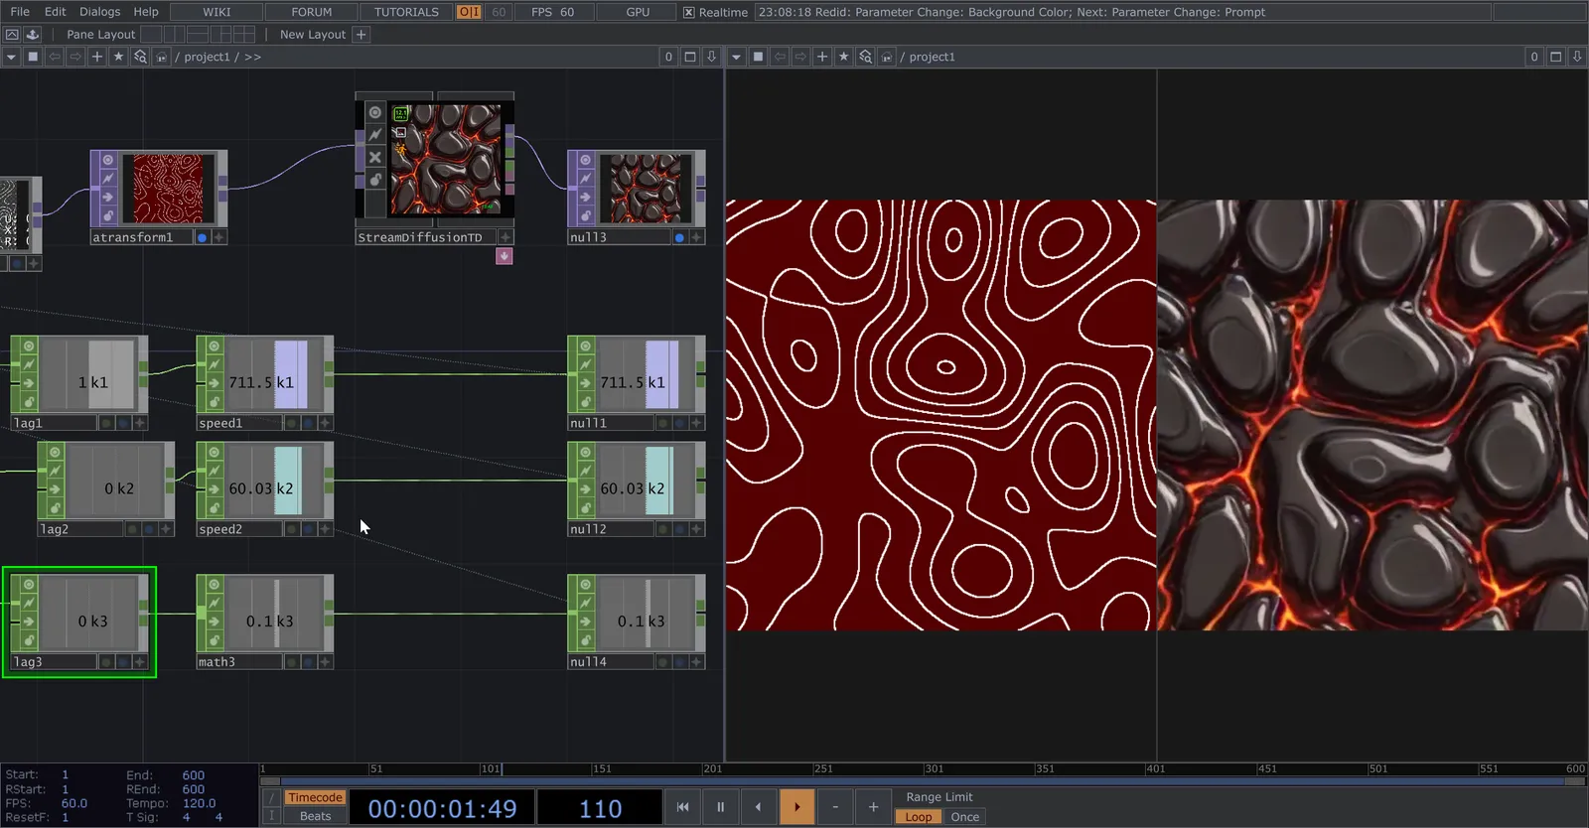The image size is (1589, 828).
Task: Open the right pane type dropdown arrow
Action: [736, 57]
